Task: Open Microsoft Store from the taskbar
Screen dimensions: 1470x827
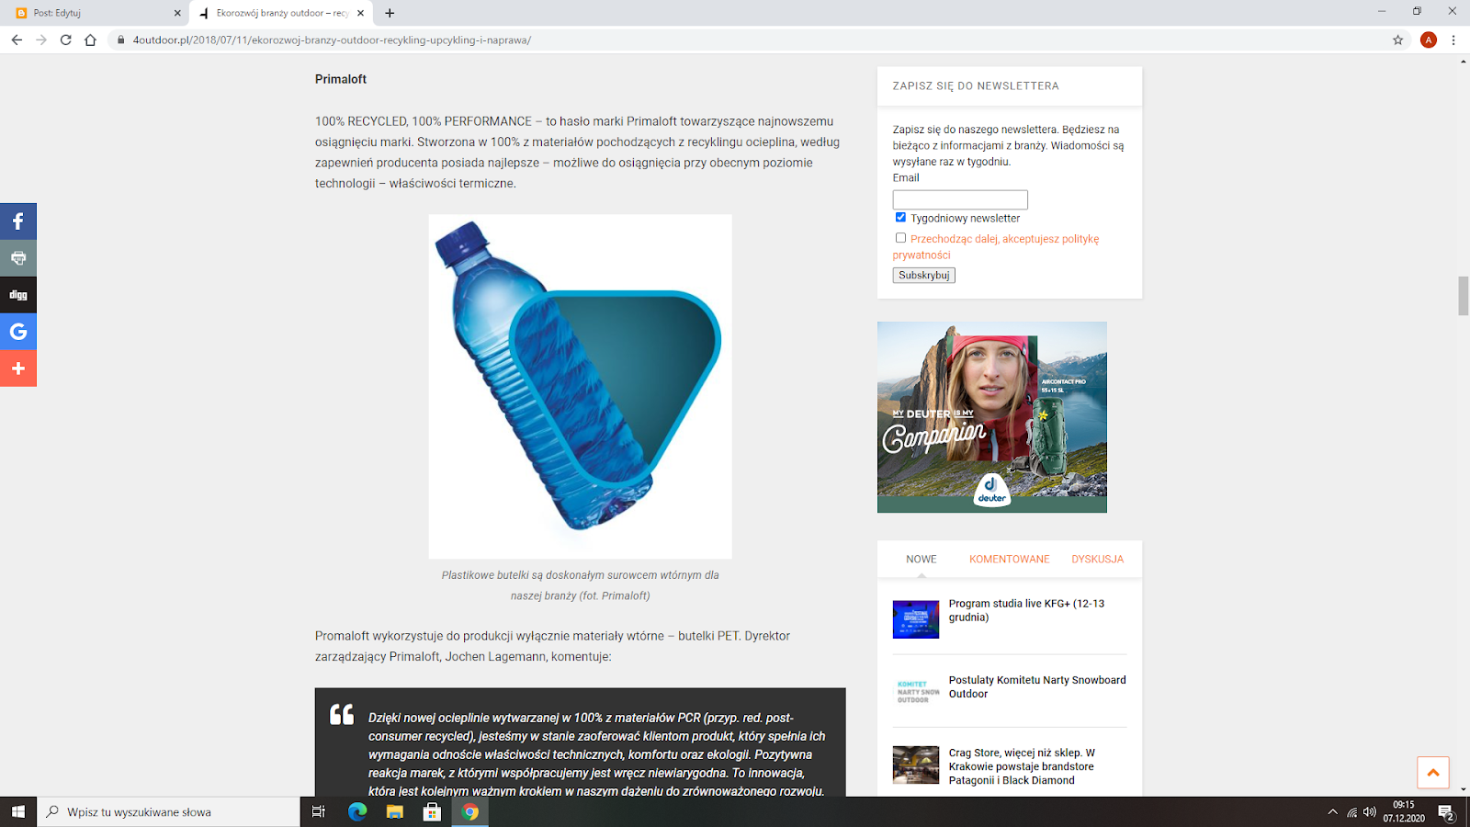Action: pos(432,811)
